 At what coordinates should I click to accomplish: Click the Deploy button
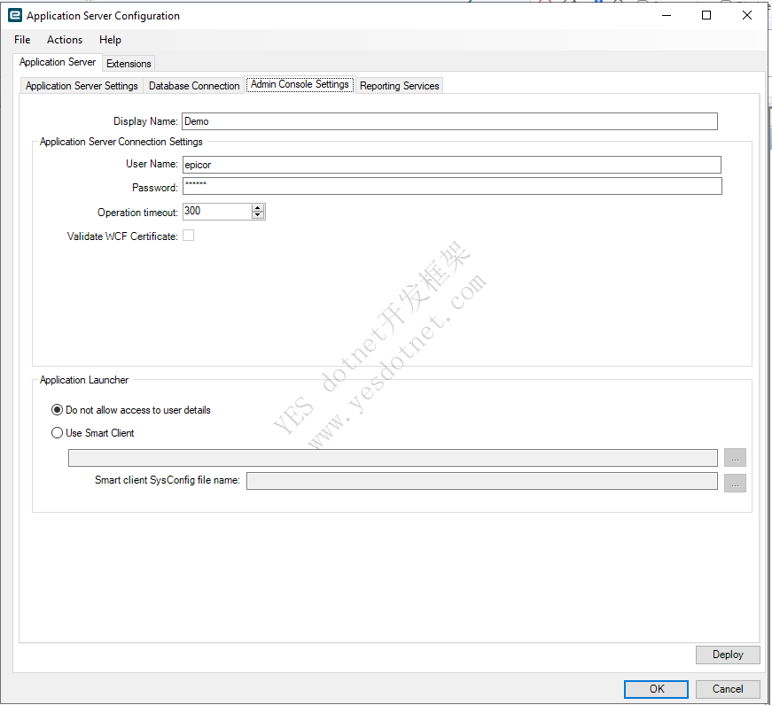coord(728,655)
